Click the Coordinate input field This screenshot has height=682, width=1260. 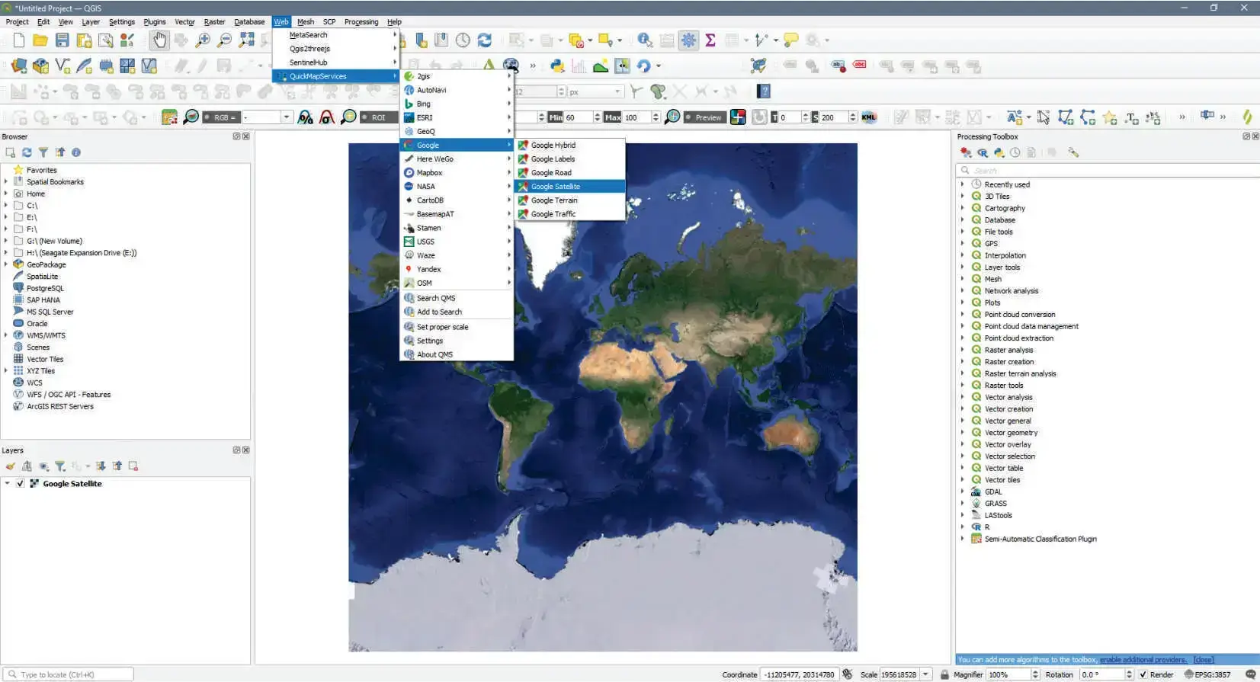[x=799, y=674]
